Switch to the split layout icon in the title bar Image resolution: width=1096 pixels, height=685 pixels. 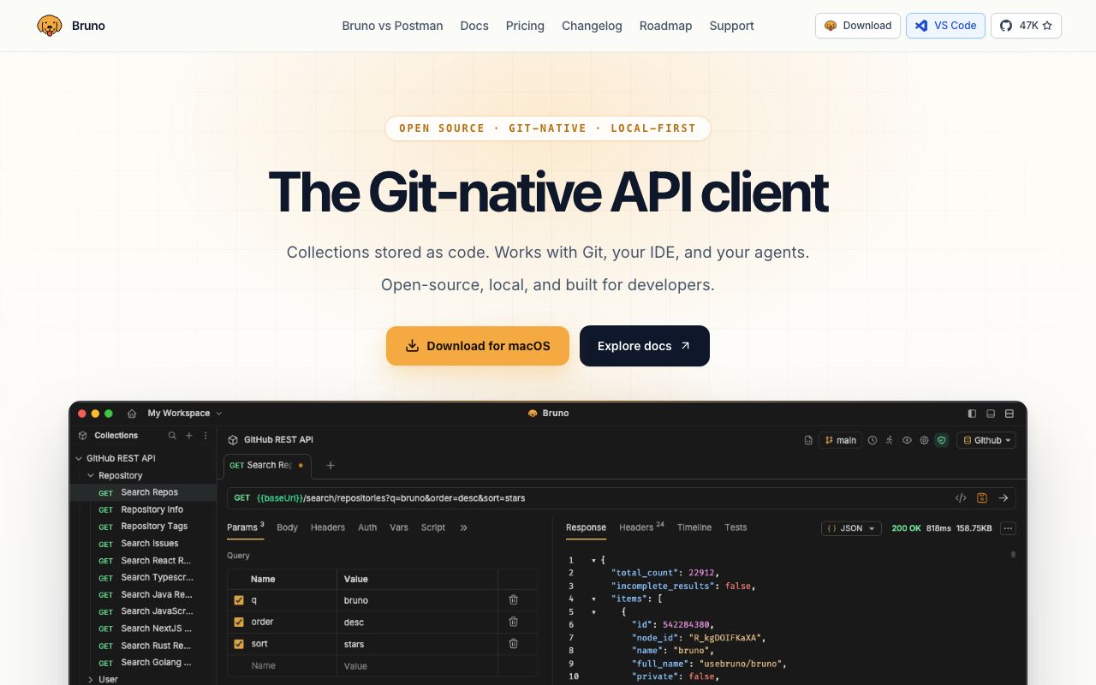(1010, 414)
